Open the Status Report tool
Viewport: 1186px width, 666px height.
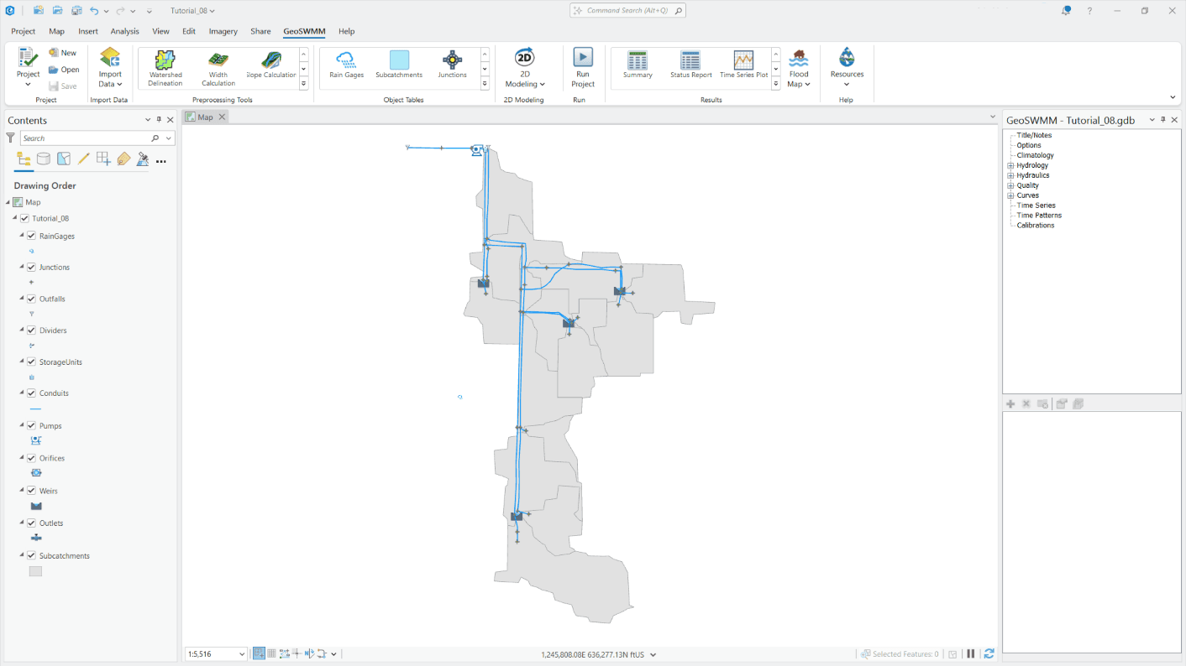690,67
